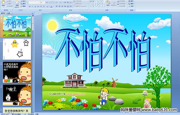Select the rectangle shape in shapes gallery
180x115 pixels.
(x=100, y=1)
